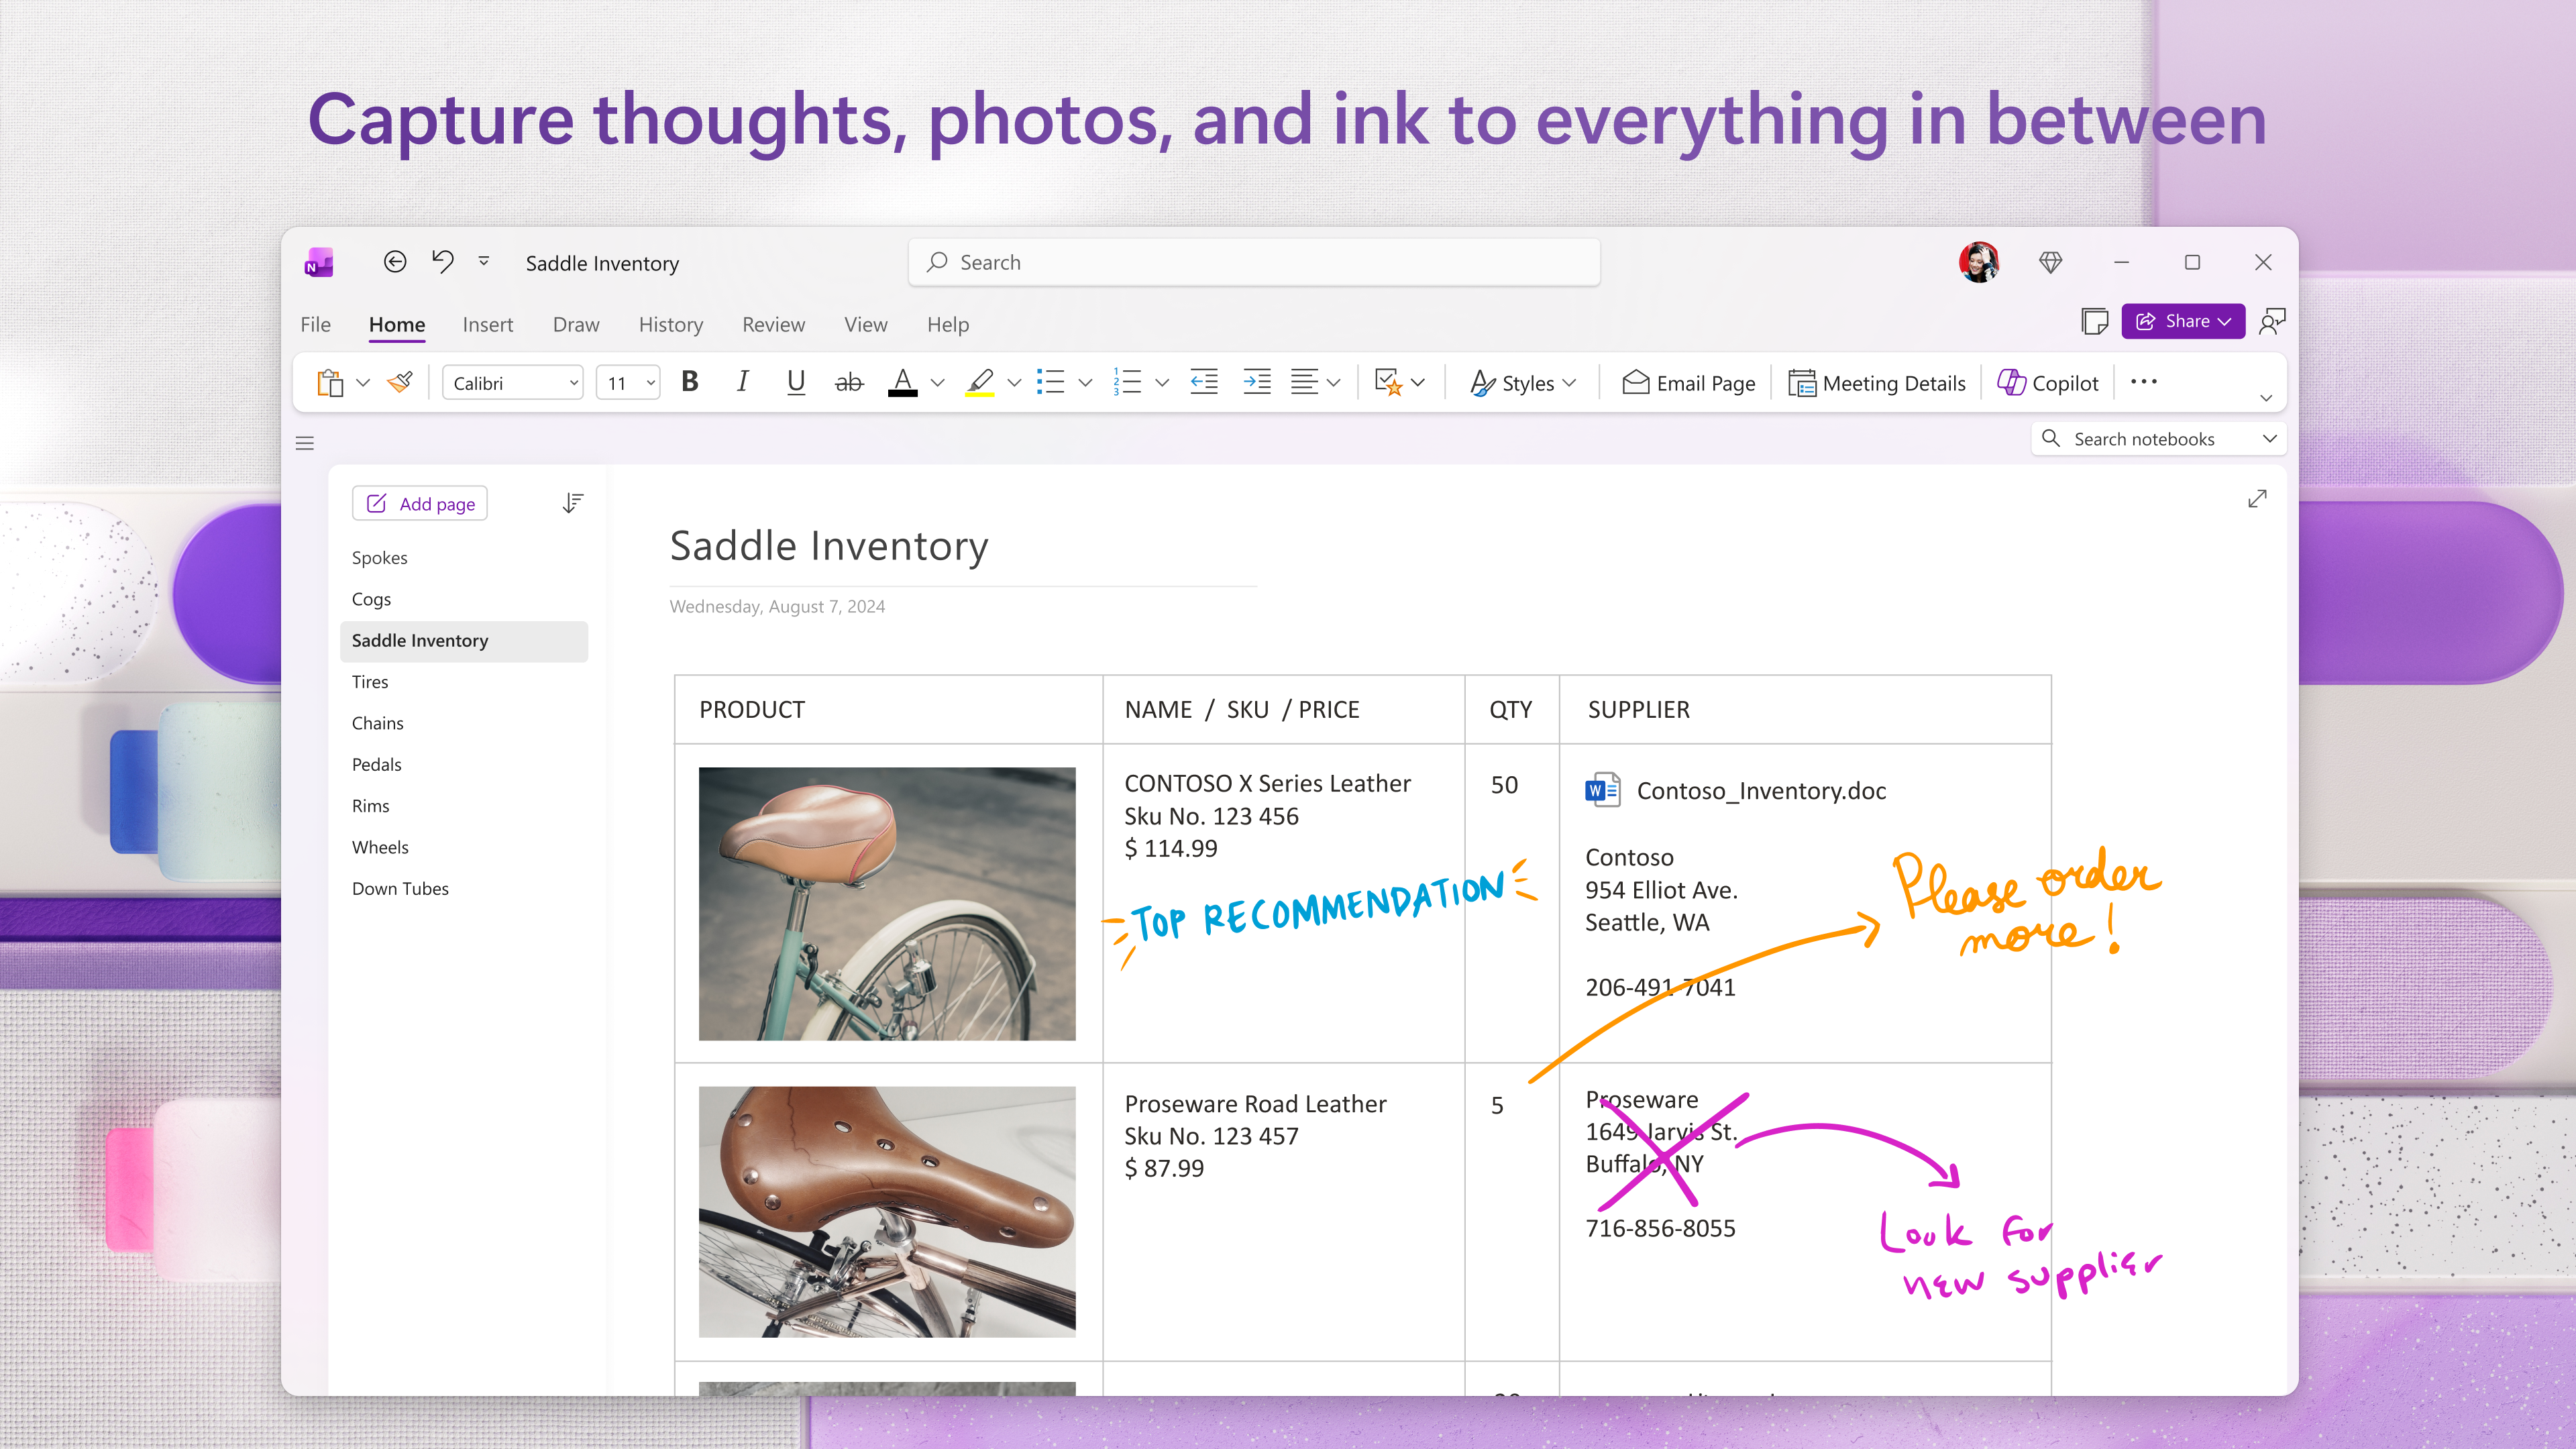Apply a bulleted list
This screenshot has width=2576, height=1449.
[1051, 382]
